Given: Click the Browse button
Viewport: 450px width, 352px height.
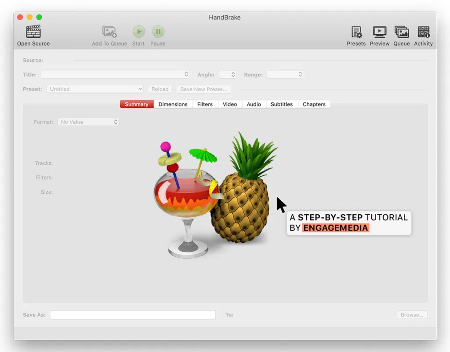Looking at the screenshot, I should point(411,315).
